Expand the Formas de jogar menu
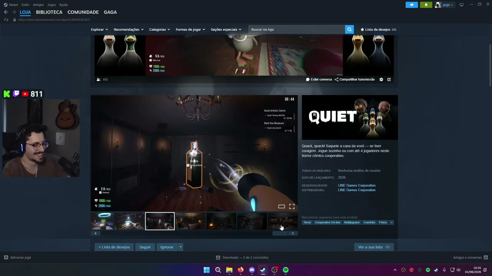The height and width of the screenshot is (276, 492). pos(191,30)
